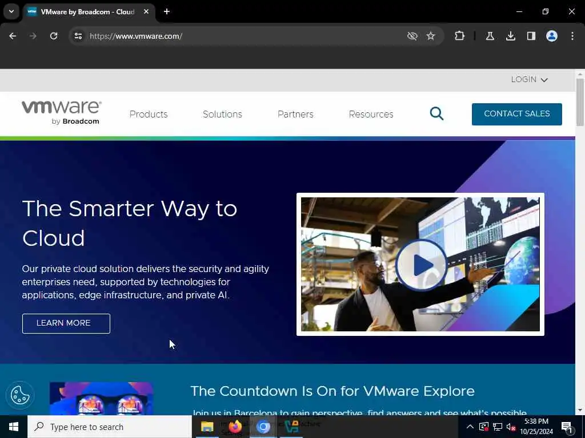Click the 'Type here to search' box
The width and height of the screenshot is (585, 438).
tap(110, 427)
